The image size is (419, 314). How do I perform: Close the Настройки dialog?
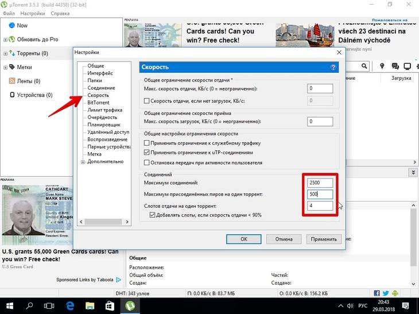click(339, 52)
